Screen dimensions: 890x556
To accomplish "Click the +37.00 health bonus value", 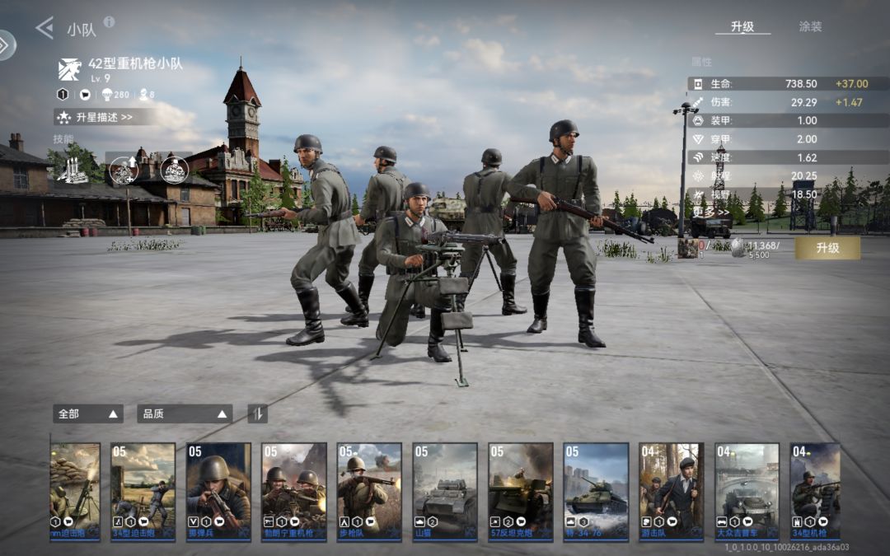I will tap(851, 84).
